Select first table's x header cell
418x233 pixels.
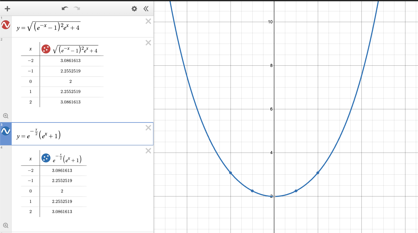30,49
